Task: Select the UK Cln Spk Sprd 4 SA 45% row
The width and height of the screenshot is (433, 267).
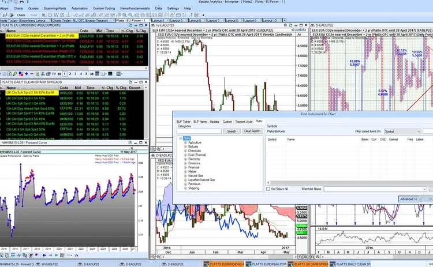Action: tap(72, 98)
